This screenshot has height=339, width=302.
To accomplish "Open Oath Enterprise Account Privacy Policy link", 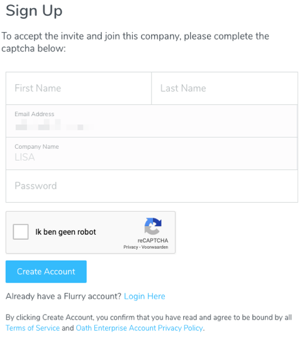I will click(x=140, y=328).
